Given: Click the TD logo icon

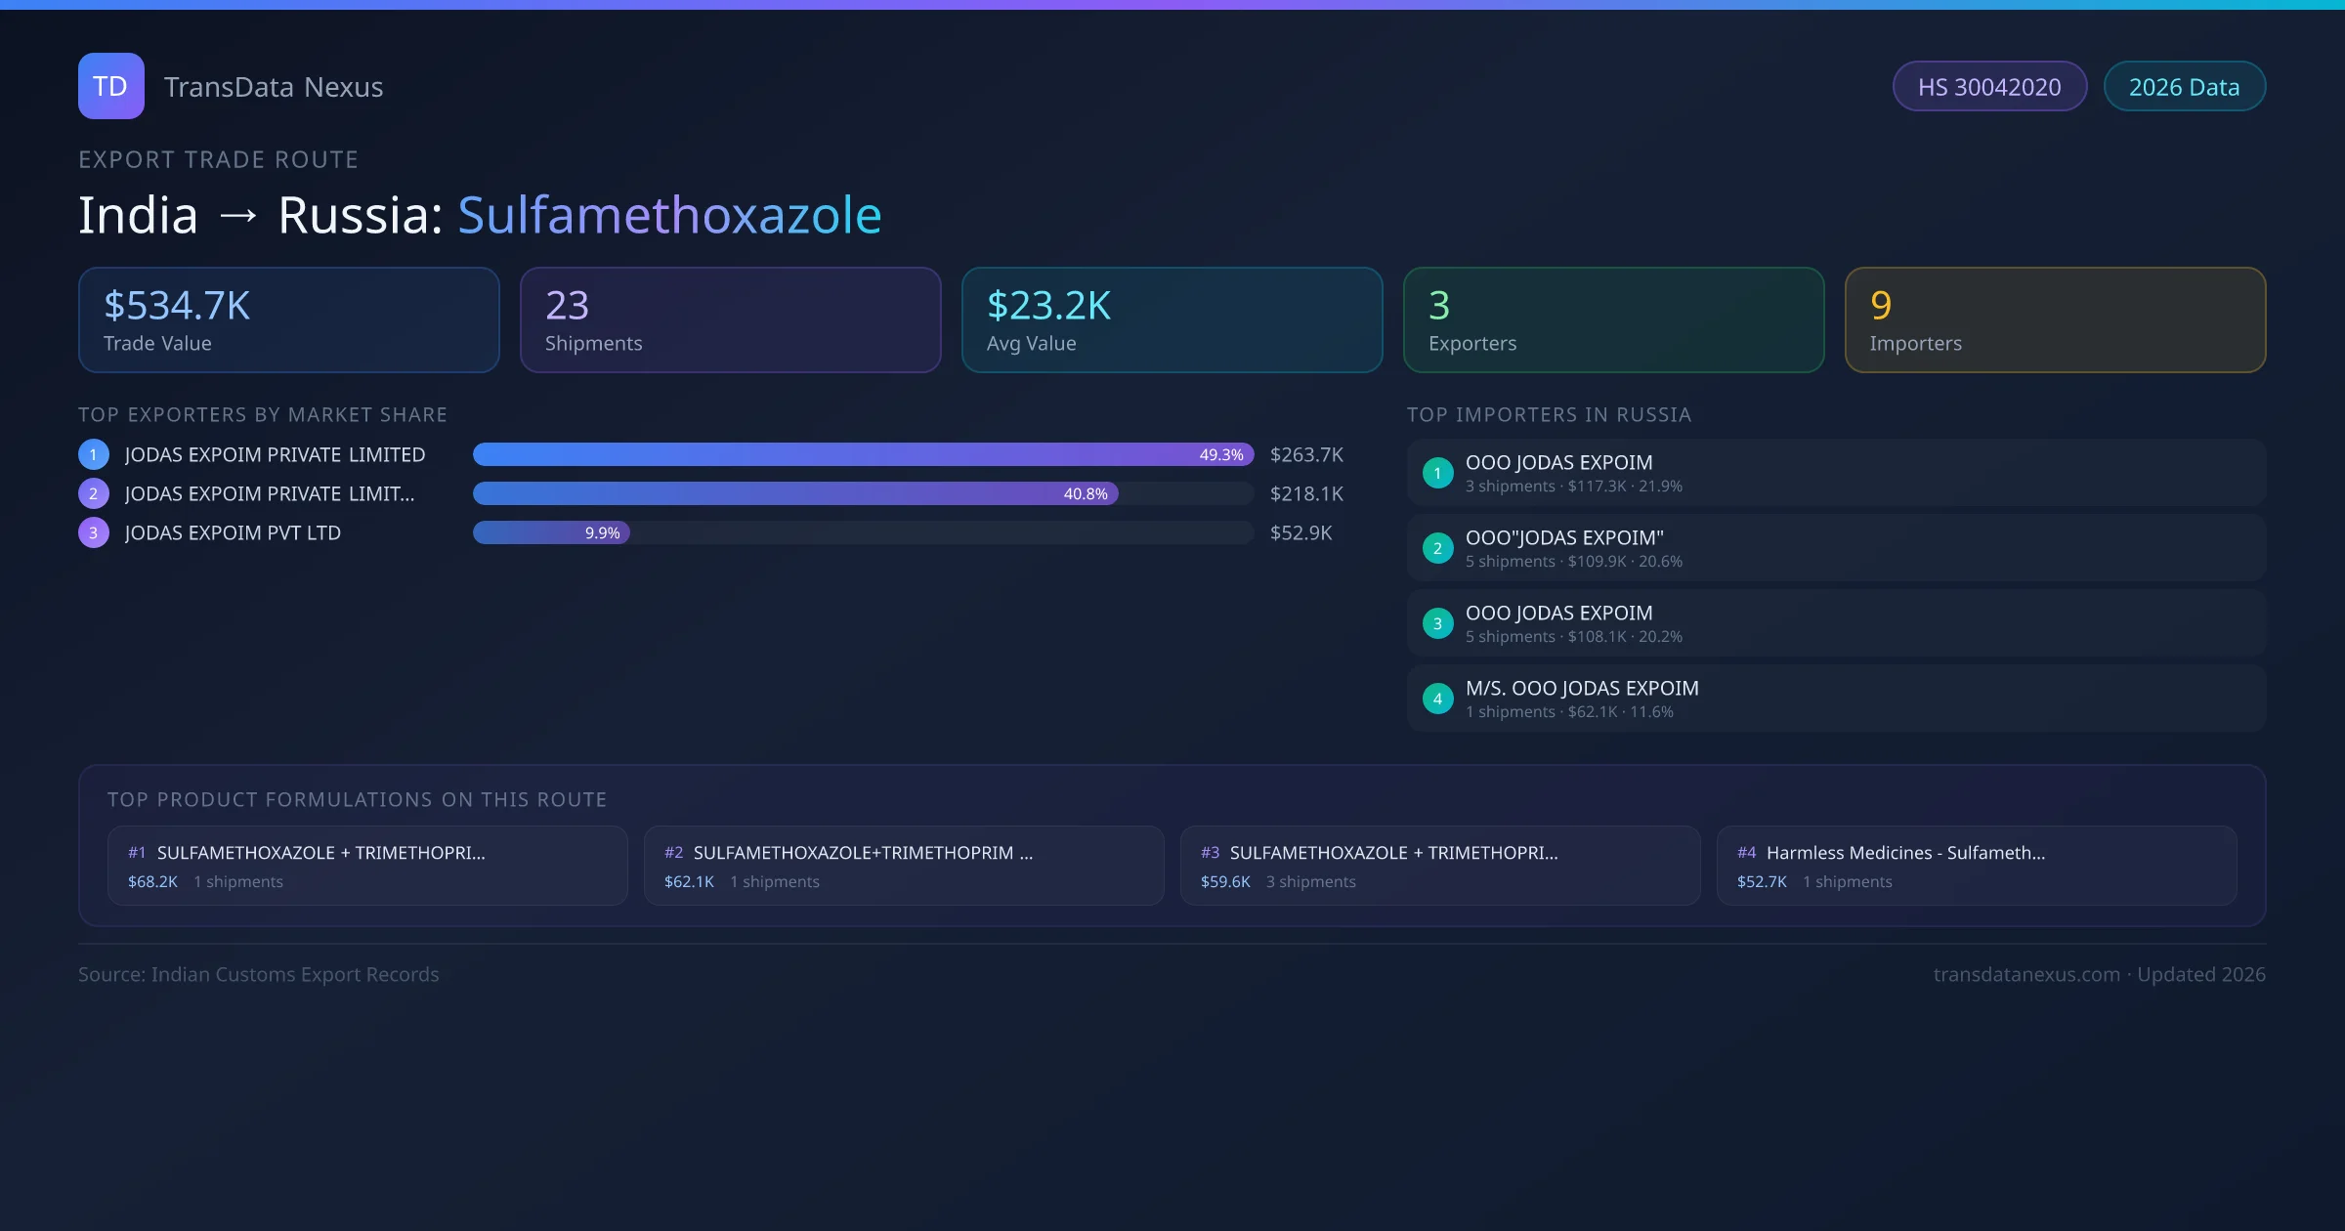Looking at the screenshot, I should click(110, 86).
